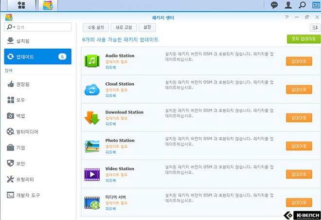Select the 업데이트 sidebar tab
Screen dimensions: 321x220
coord(37,56)
